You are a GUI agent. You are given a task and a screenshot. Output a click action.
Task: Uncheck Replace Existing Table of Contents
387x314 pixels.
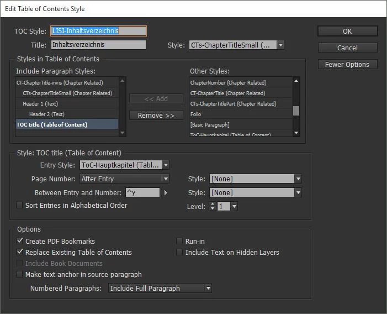(x=19, y=252)
